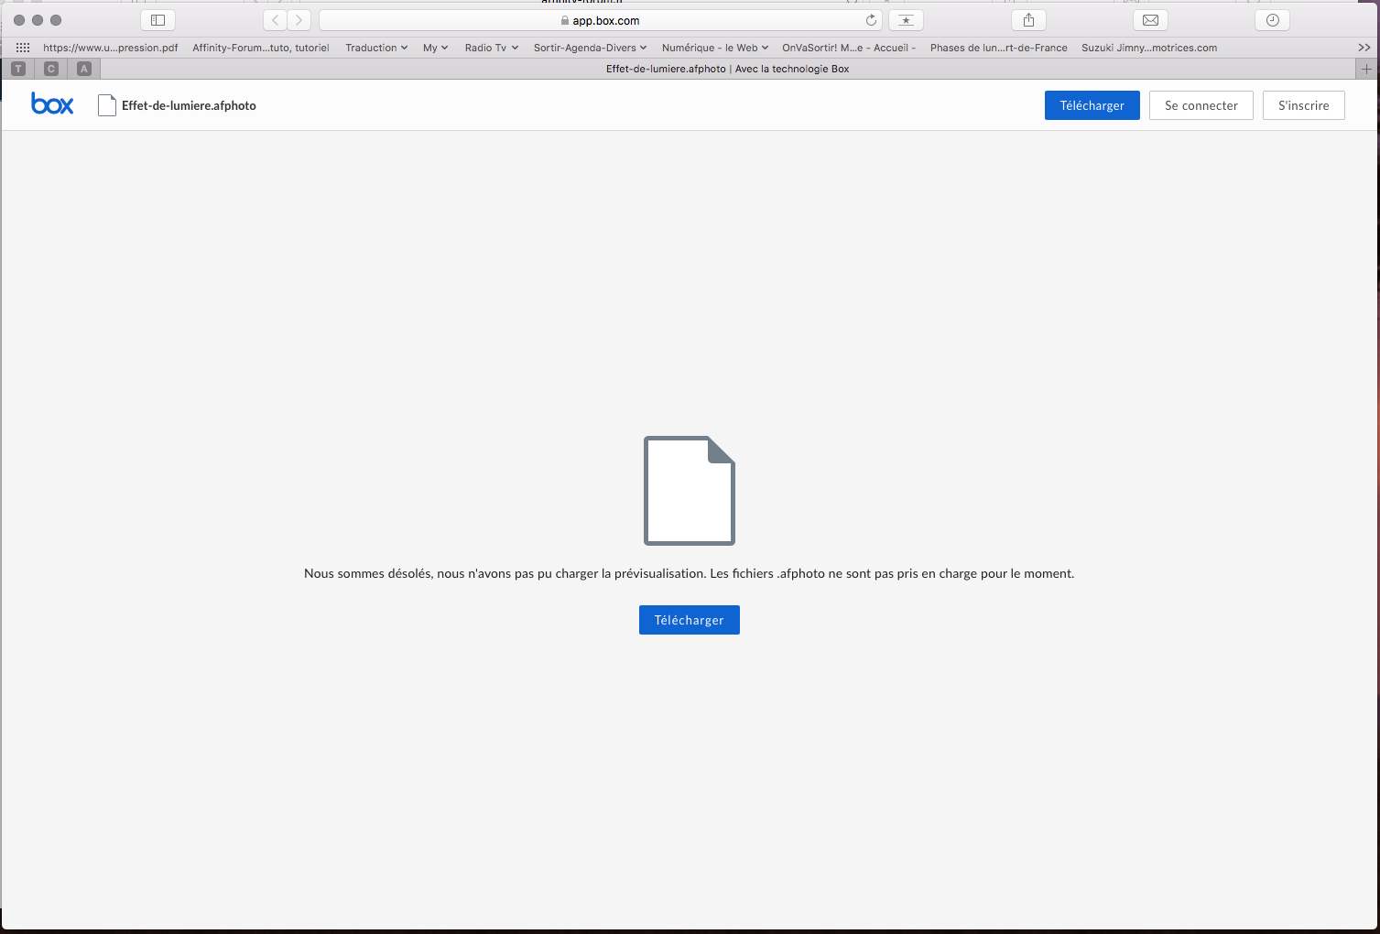Image resolution: width=1380 pixels, height=934 pixels.
Task: Click the mail envelope toolbar icon
Action: pyautogui.click(x=1150, y=20)
